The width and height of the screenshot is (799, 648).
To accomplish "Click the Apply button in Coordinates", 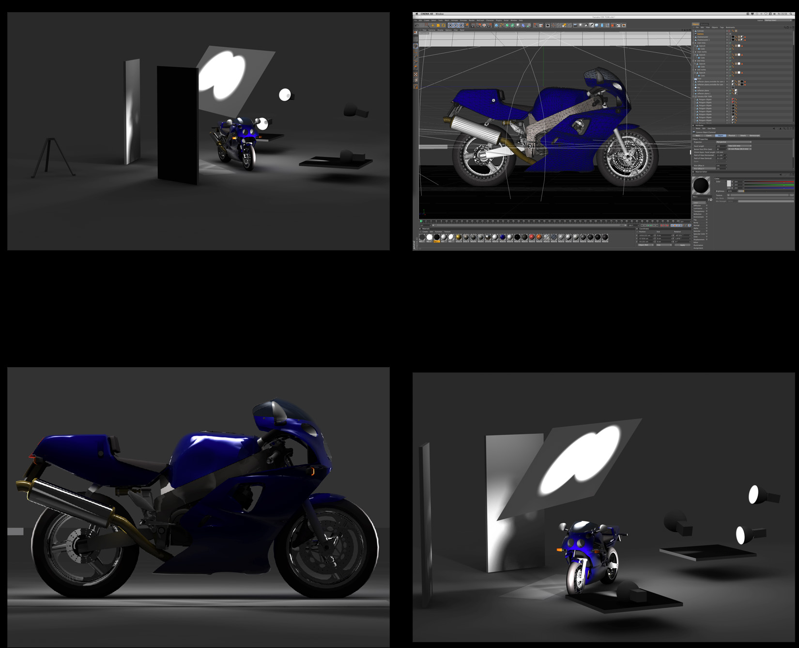I will tap(682, 245).
